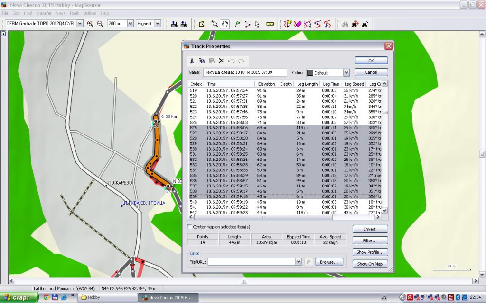Click the Cut icon in Track Properties

click(x=192, y=61)
